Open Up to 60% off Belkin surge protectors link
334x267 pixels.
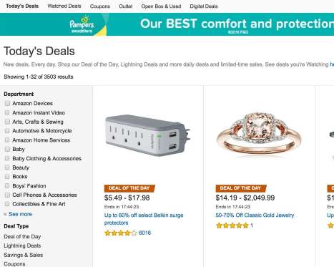coord(144,219)
